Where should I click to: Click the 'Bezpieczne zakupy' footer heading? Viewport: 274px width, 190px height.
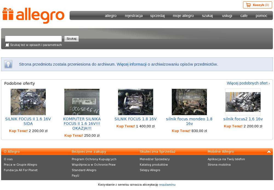pyautogui.click(x=89, y=152)
